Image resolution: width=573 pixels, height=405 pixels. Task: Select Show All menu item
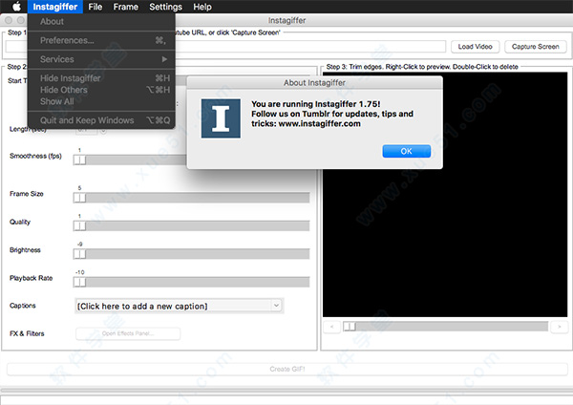click(x=101, y=101)
